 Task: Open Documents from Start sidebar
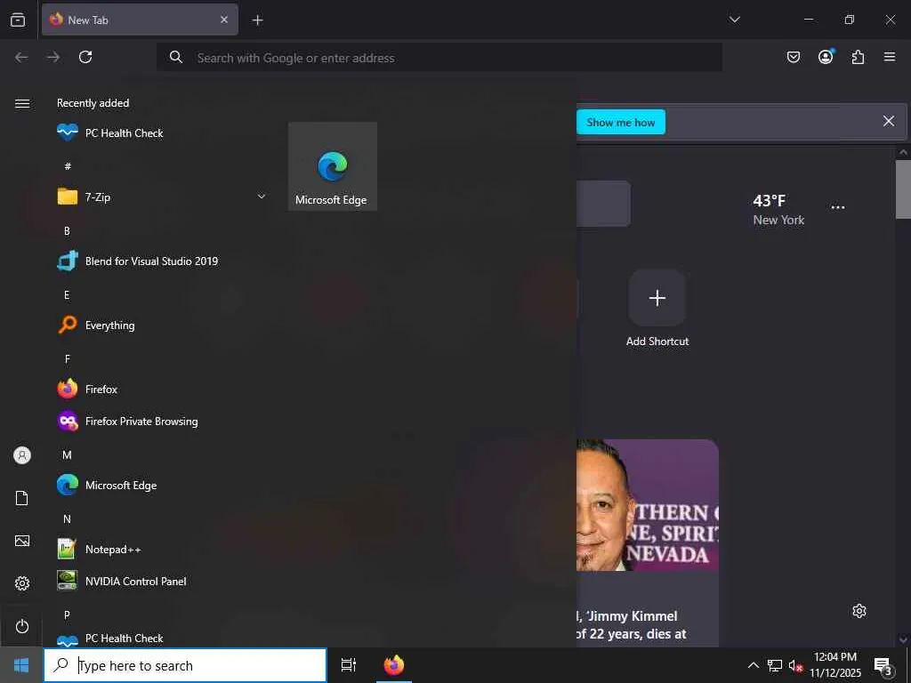tap(22, 498)
